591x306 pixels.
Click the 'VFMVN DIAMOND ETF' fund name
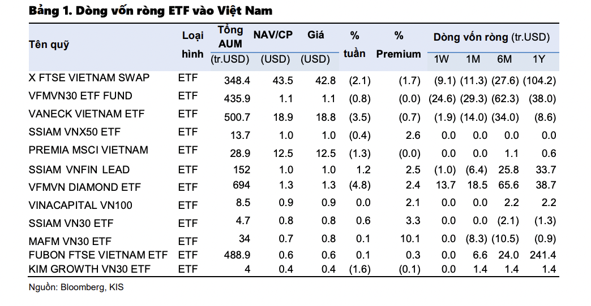point(84,187)
